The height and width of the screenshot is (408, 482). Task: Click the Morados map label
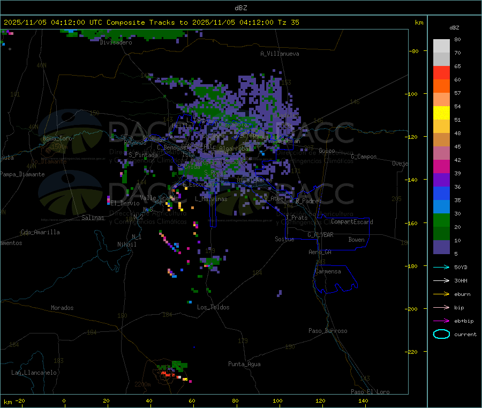click(63, 308)
